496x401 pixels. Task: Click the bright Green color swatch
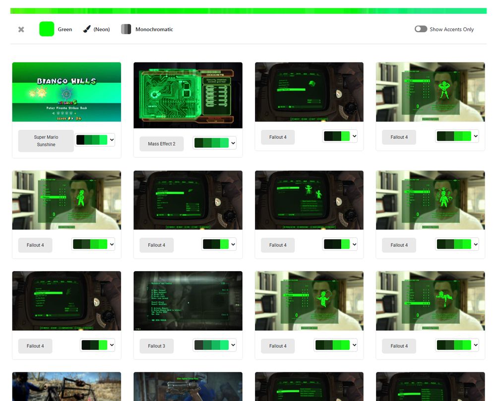coord(47,29)
